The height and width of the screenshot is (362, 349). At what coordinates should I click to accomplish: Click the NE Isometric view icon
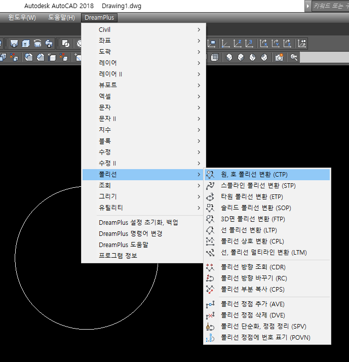coord(252,57)
